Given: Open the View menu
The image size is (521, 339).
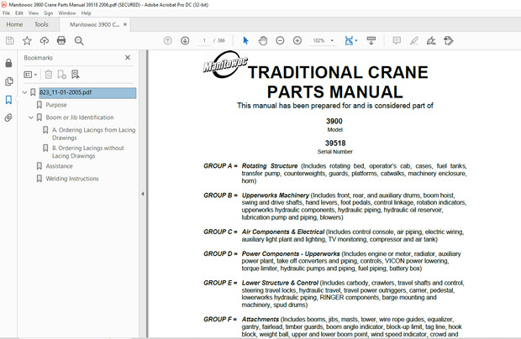Looking at the screenshot, I should click(34, 13).
